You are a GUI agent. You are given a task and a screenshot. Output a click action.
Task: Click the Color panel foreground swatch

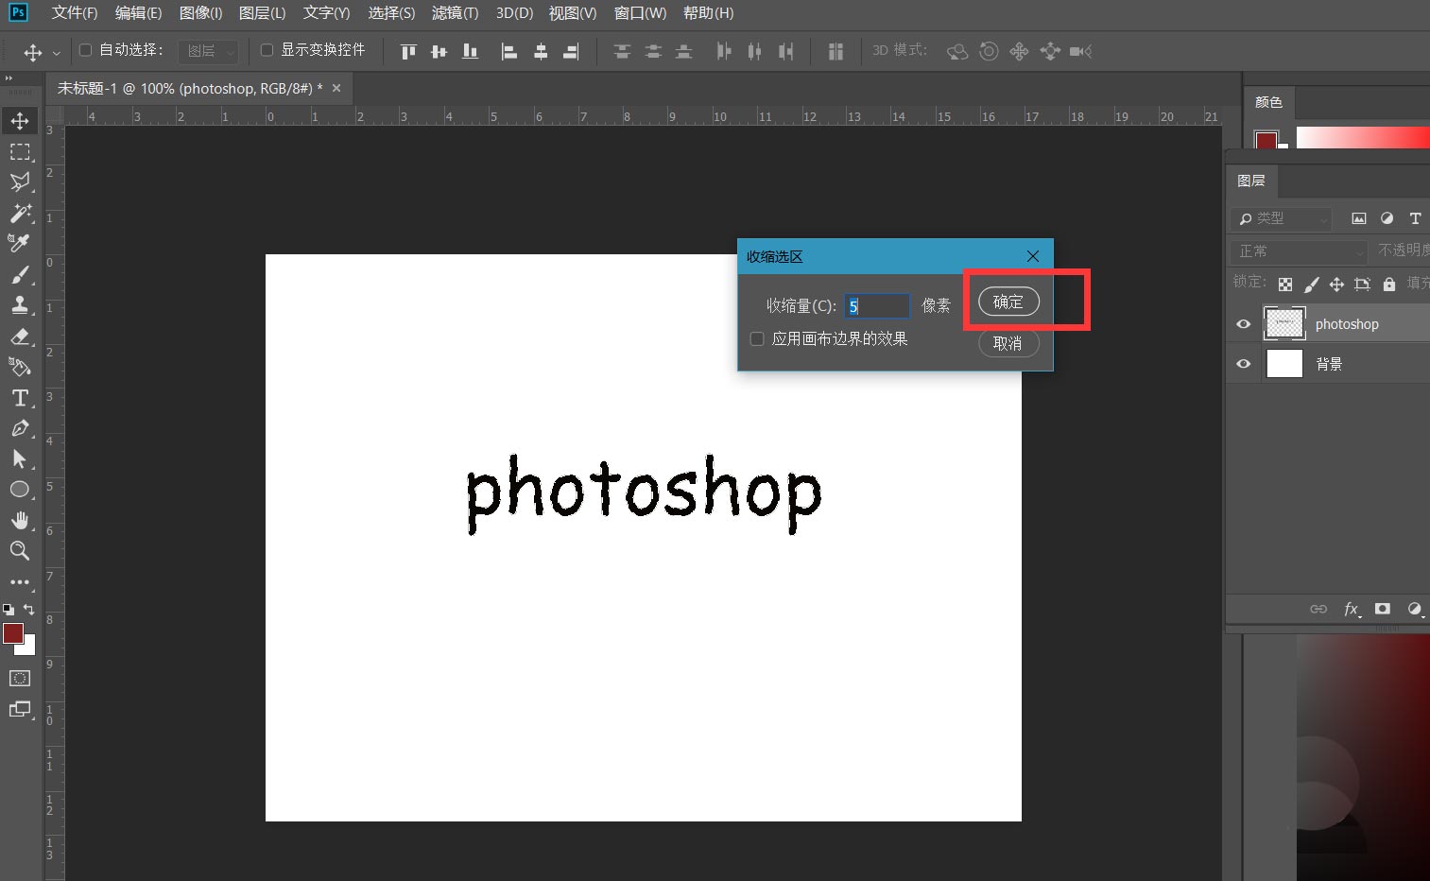point(1266,140)
